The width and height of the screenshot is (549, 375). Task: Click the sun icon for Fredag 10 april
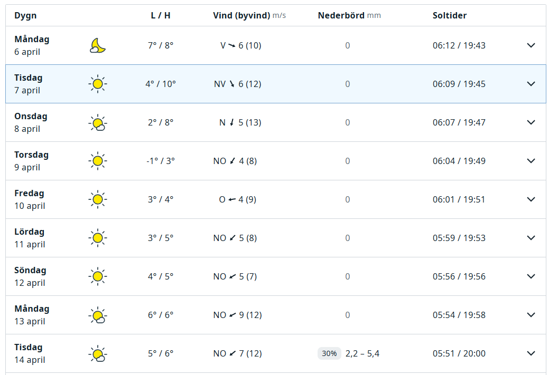[97, 199]
